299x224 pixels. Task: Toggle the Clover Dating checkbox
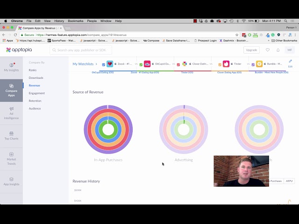click(178, 65)
